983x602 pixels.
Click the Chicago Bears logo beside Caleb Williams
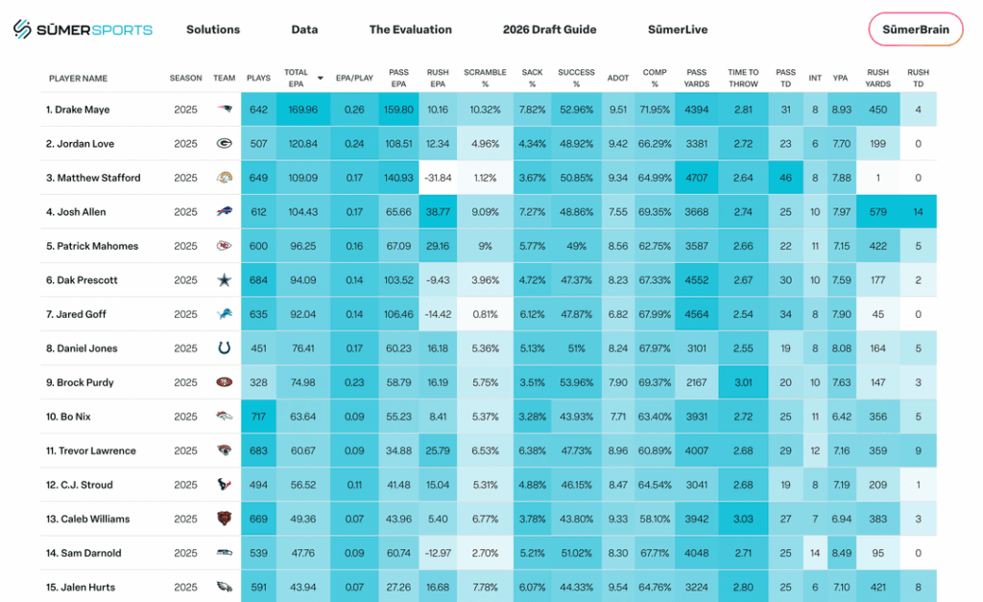224,518
